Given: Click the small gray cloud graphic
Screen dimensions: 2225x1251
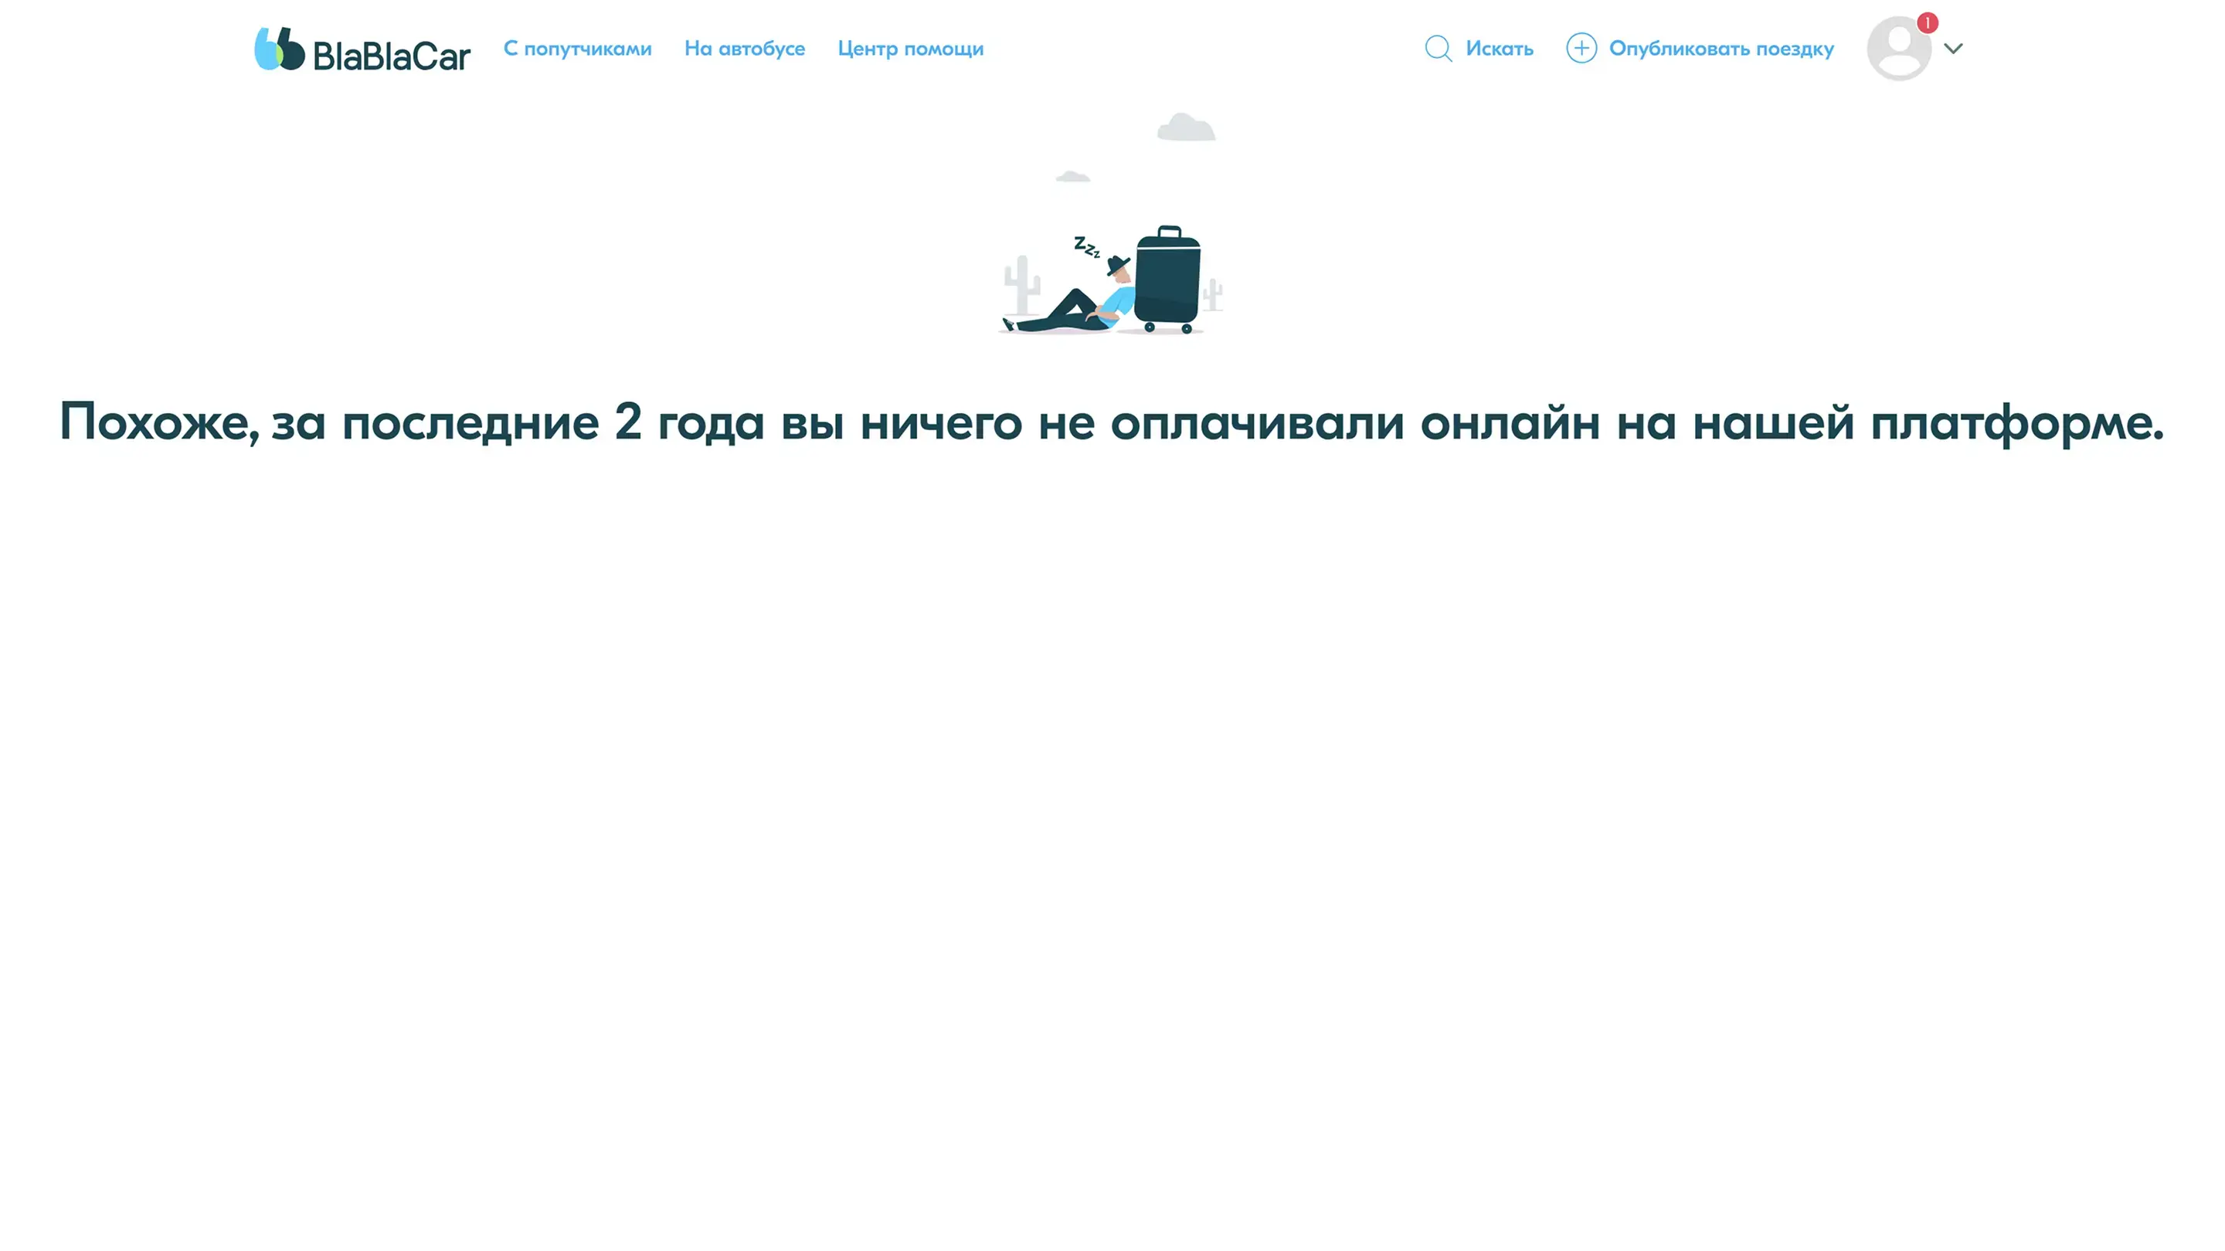Looking at the screenshot, I should click(1073, 177).
